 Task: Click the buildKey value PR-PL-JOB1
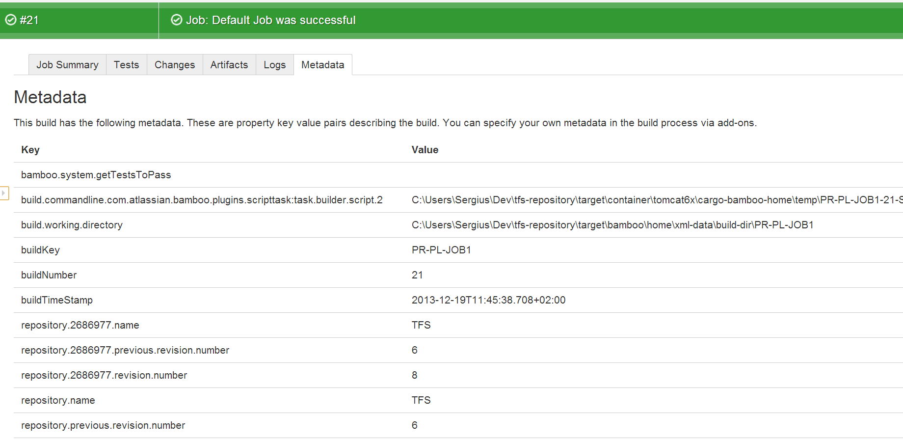point(441,250)
